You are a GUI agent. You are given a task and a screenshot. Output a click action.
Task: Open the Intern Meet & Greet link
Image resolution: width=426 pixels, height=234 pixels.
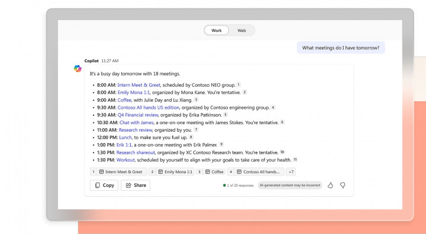[x=139, y=85]
